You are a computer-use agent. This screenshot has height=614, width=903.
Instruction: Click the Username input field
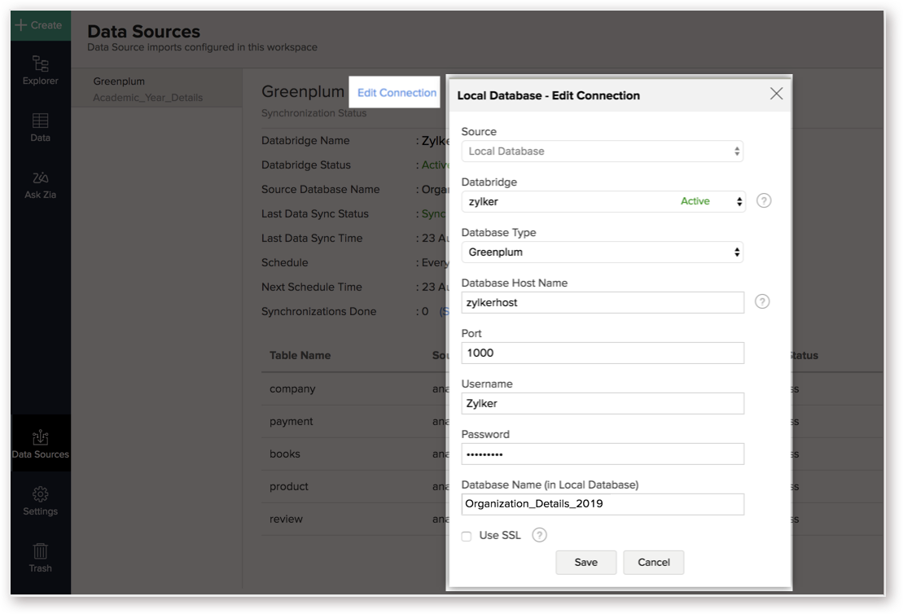tap(603, 403)
